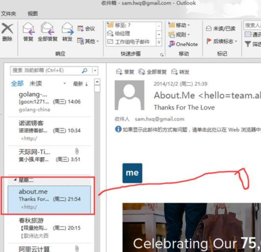
Task: Click the blue info icon in message header
Action: [118, 129]
